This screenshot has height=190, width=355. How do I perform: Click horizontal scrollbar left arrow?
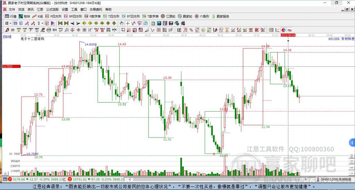[130, 179]
